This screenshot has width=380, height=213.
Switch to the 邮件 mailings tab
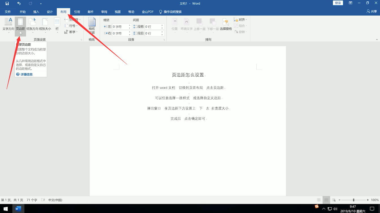click(91, 12)
